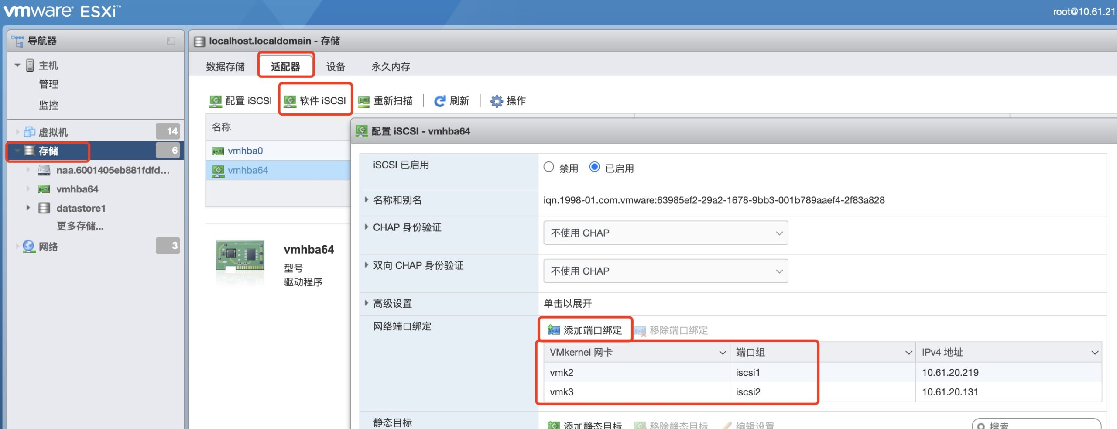
Task: Click the naa.6001405eb881fdfd disk icon
Action: click(x=44, y=170)
